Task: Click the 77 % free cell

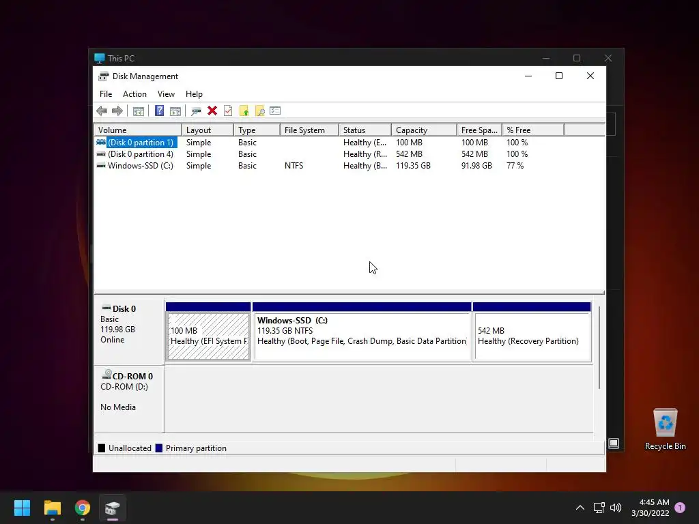Action: tap(515, 166)
